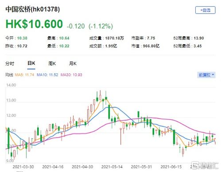Screen dimensions: 221x172
Task: Switch to the 分时 intraday tab
Action: (x=10, y=64)
